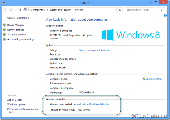Click the shield icon beside Device Manager

tap(4, 25)
